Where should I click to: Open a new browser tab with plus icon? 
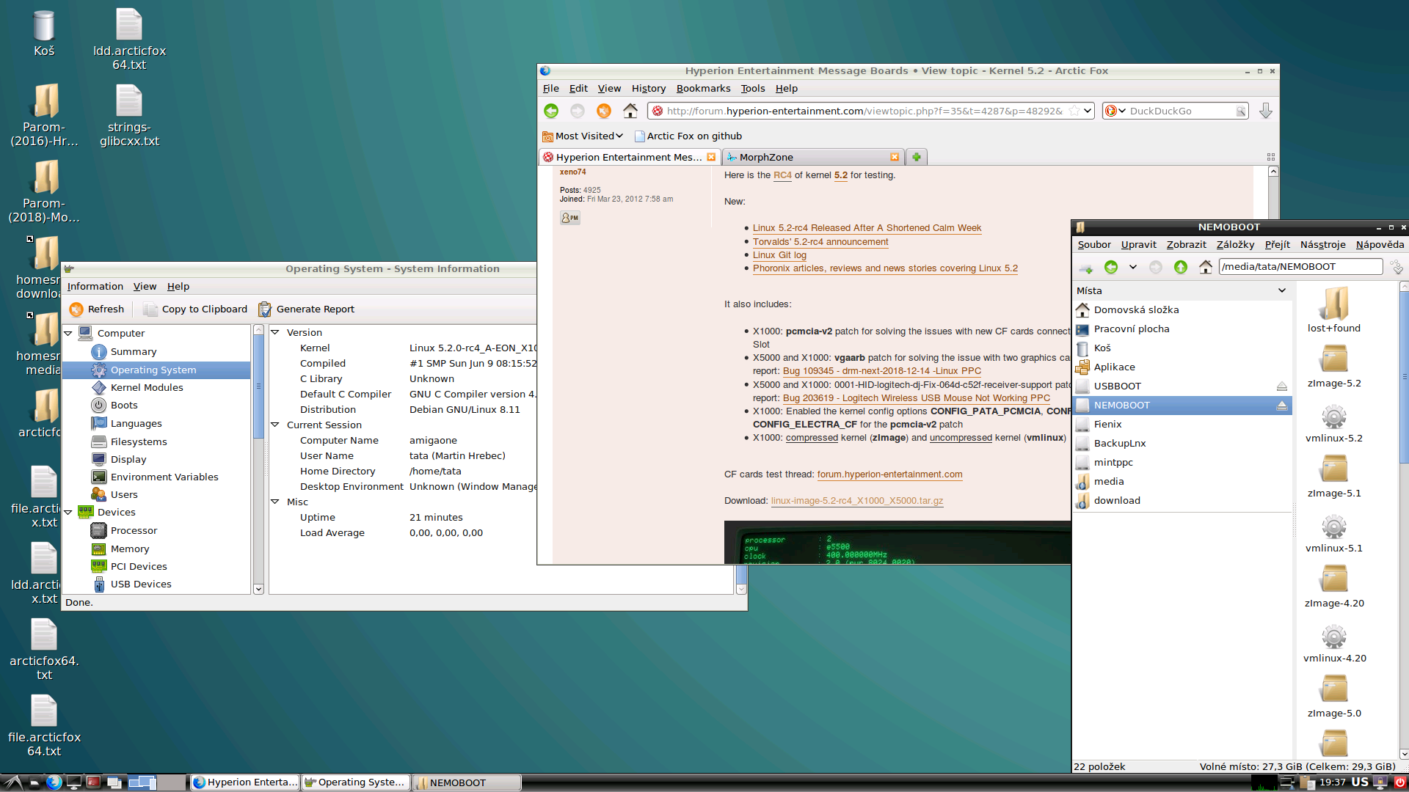[x=916, y=157]
